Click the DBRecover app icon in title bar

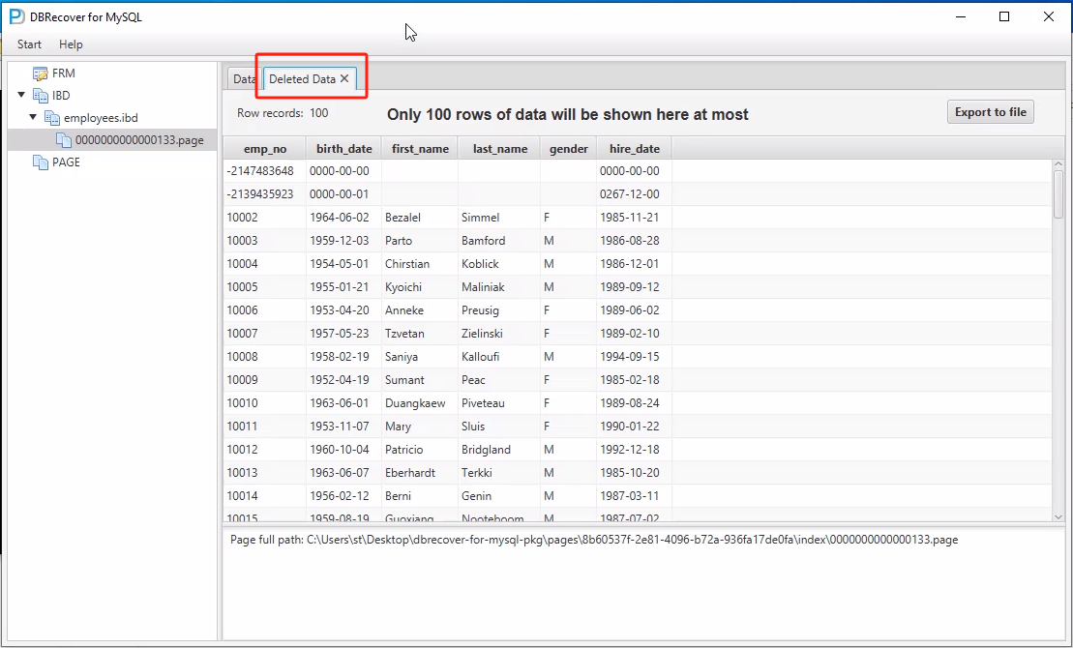(x=16, y=16)
